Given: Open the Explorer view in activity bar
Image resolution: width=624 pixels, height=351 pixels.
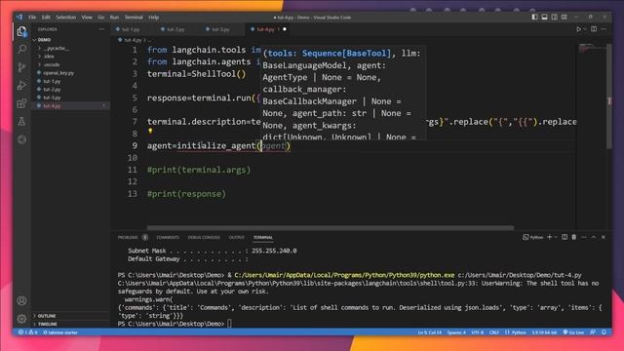Looking at the screenshot, I should coord(21,31).
